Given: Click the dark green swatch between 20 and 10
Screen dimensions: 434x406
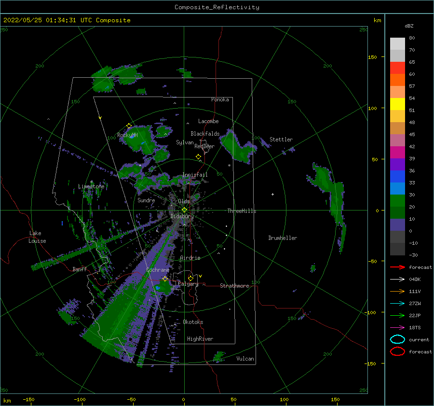Looking at the screenshot, I should tap(397, 213).
